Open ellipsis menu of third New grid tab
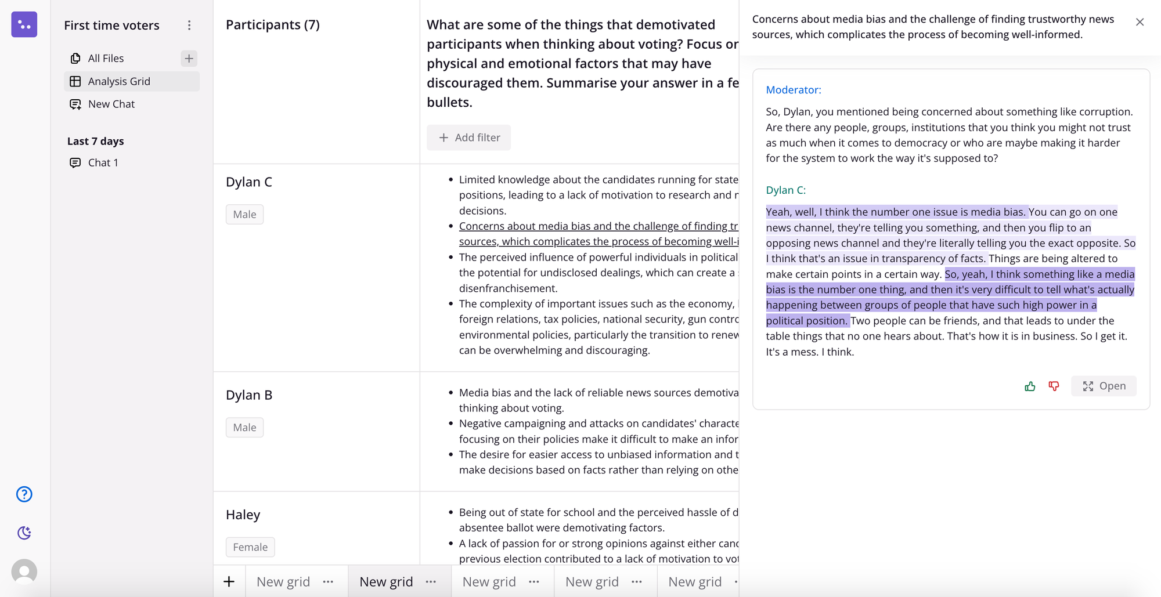1161x597 pixels. (534, 581)
